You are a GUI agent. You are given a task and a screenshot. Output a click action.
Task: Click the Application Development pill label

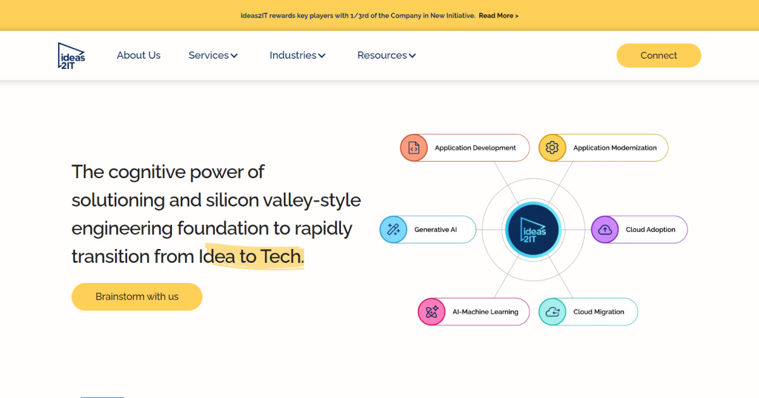pos(474,147)
